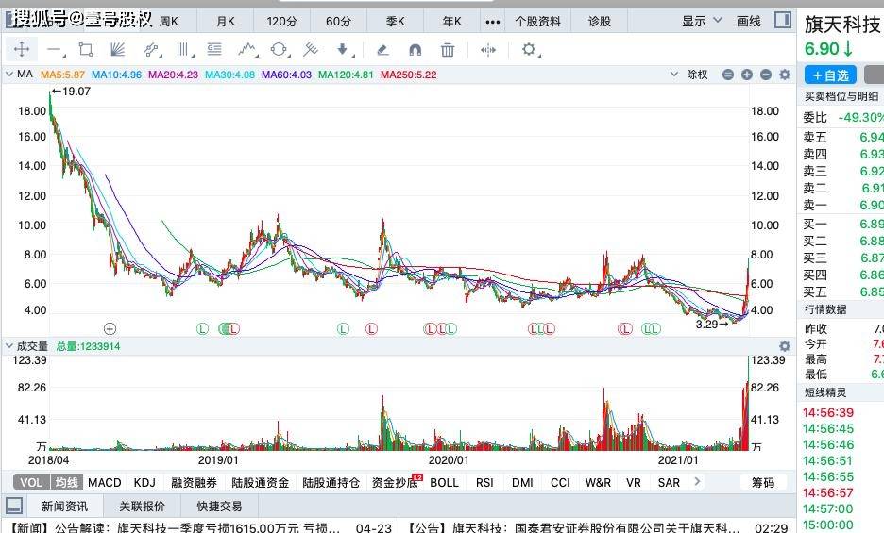Toggle the 均线 overlay button
Screen dimensions: 884x533
pos(65,482)
